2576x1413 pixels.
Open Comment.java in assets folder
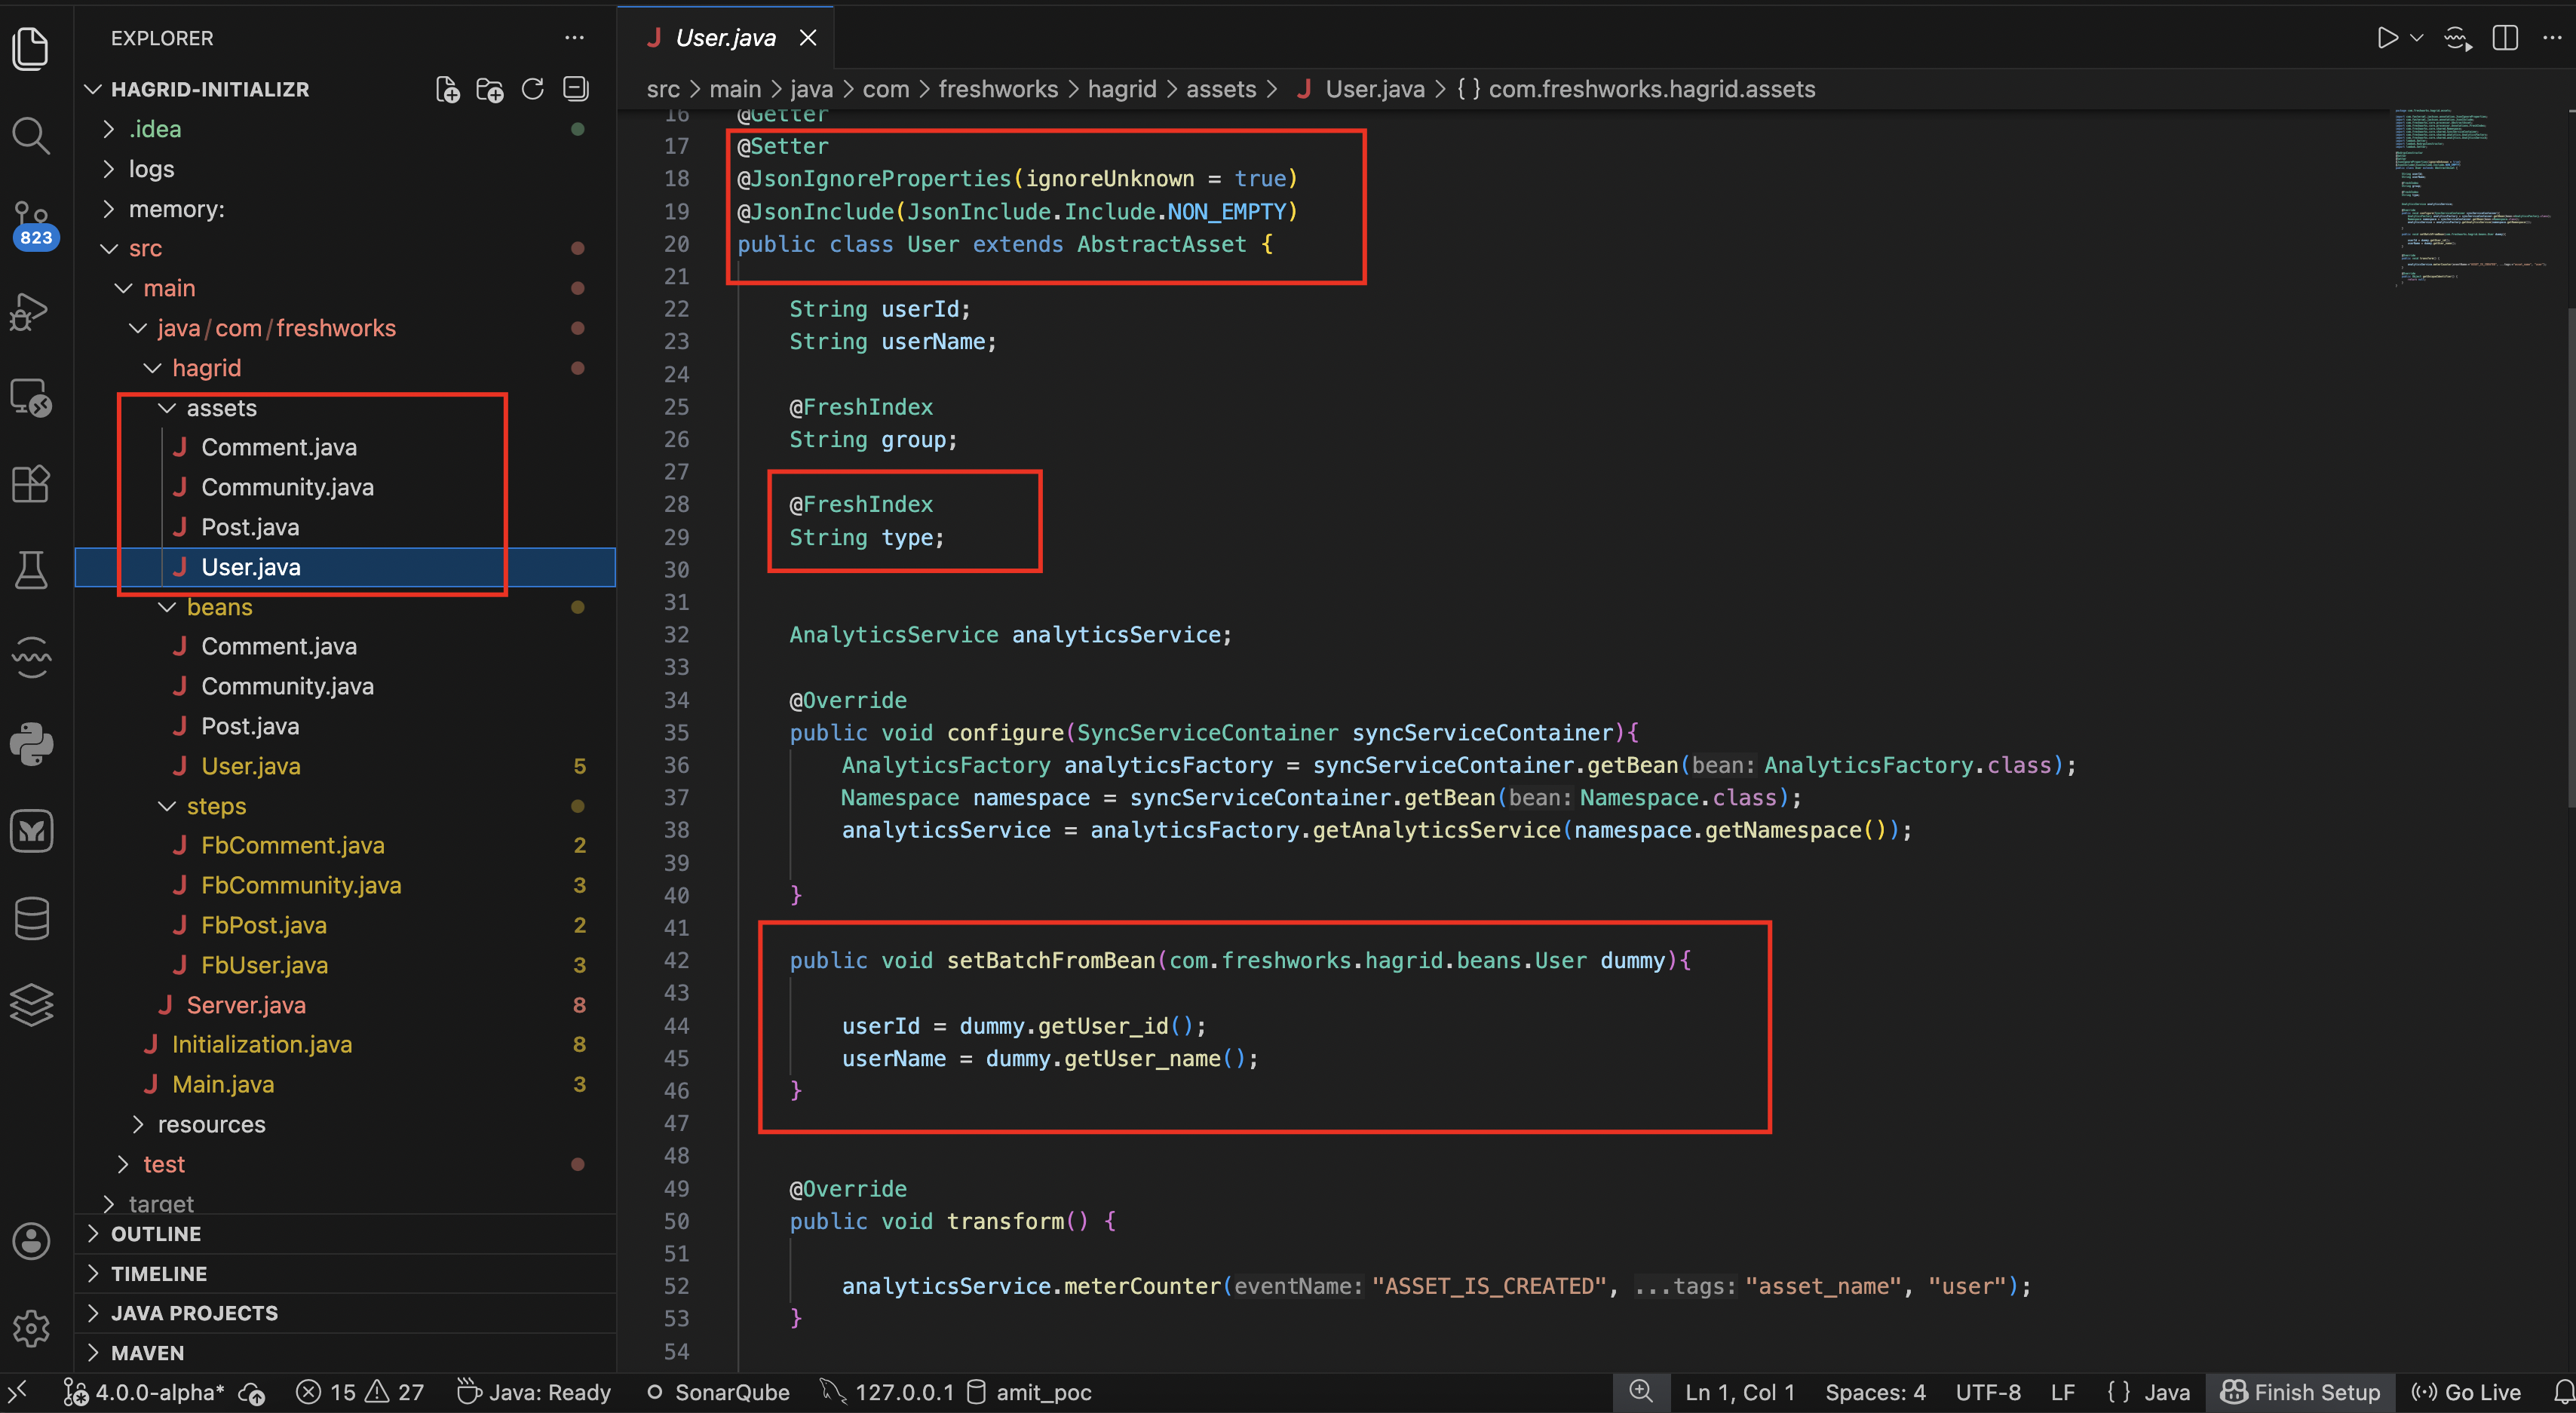click(345, 447)
